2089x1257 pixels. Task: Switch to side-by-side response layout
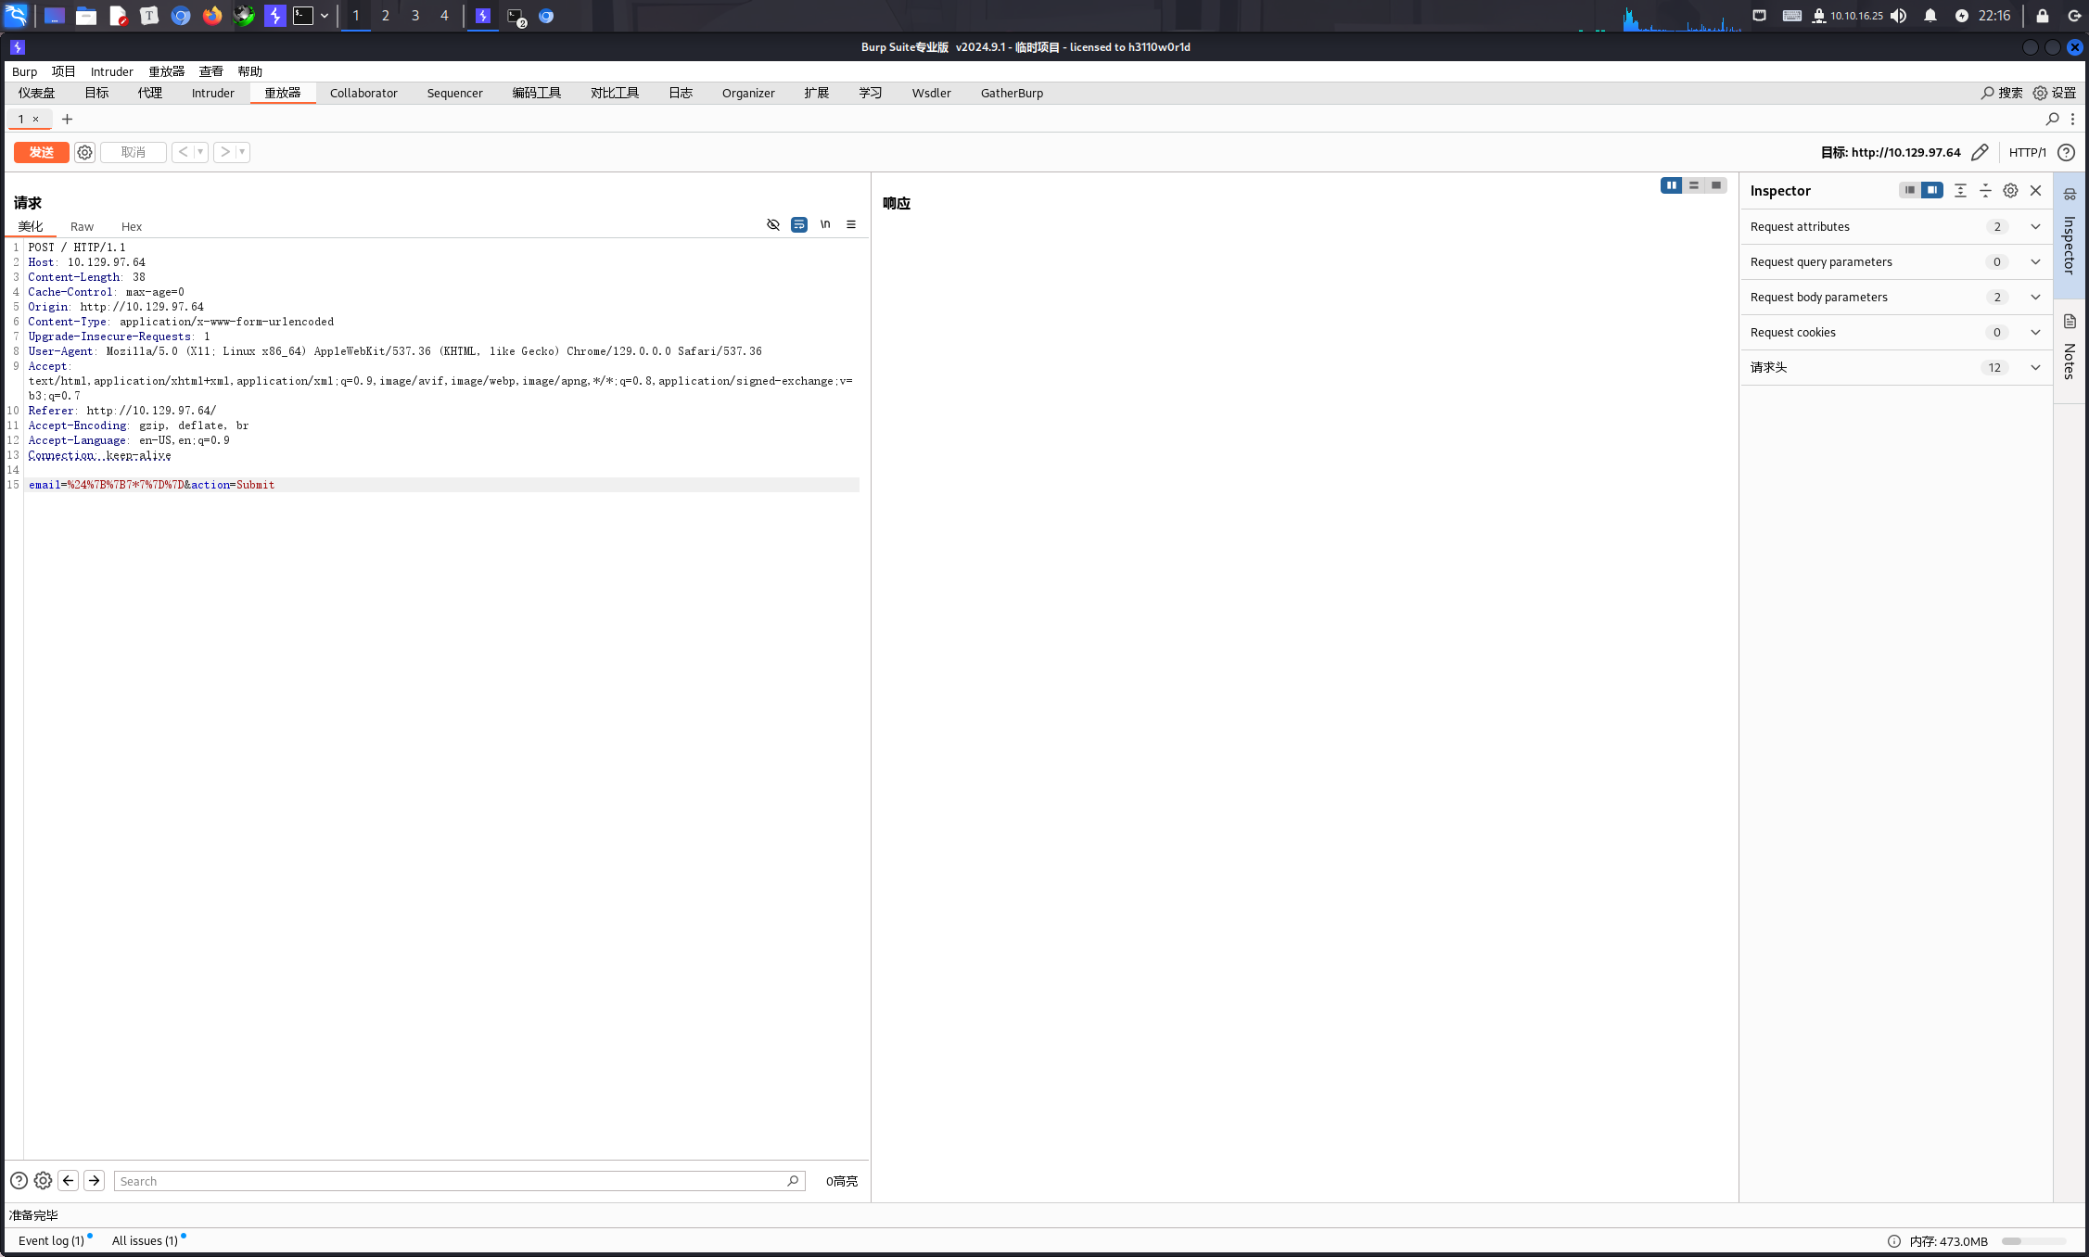coord(1671,185)
